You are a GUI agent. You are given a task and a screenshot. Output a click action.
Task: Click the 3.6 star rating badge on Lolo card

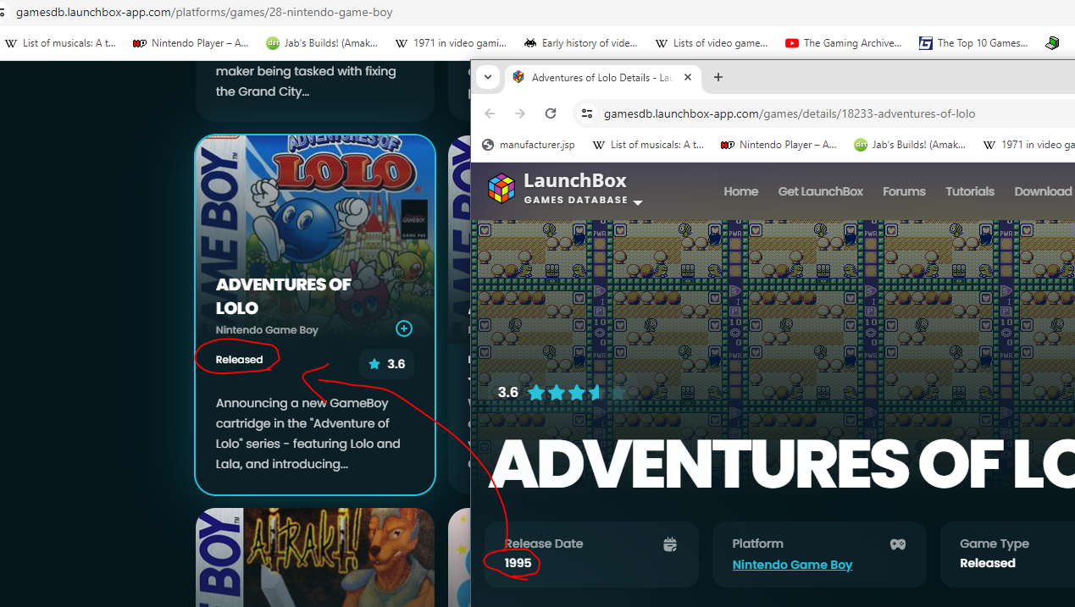386,364
